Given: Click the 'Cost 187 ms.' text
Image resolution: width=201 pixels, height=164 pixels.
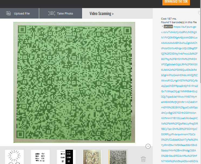Looking at the screenshot, I should point(169,19).
